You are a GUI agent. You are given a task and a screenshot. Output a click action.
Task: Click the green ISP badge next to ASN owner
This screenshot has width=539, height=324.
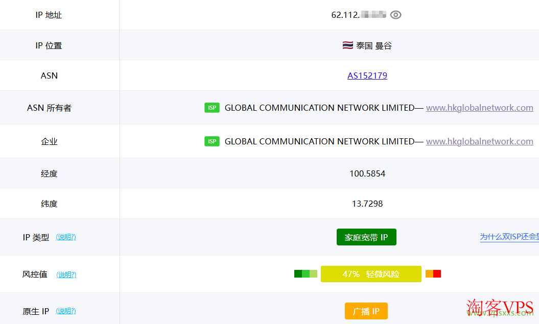[x=212, y=108]
